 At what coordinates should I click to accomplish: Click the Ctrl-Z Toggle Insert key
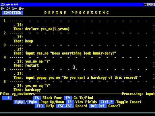pos(107,102)
